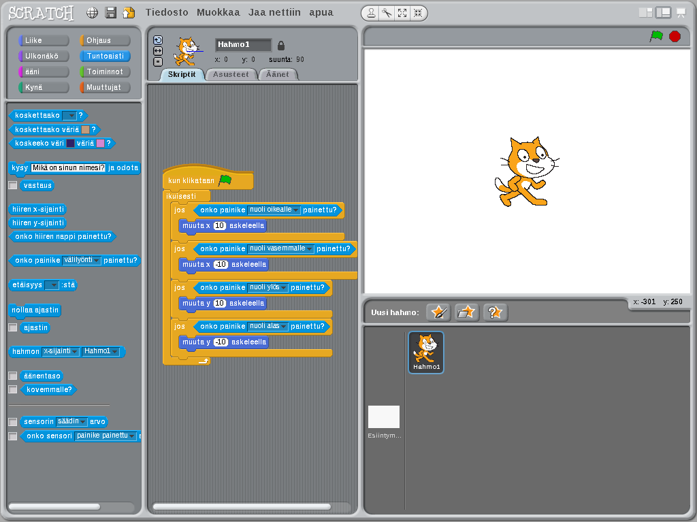Open the Tiedosto menu
697x522 pixels.
pyautogui.click(x=167, y=12)
